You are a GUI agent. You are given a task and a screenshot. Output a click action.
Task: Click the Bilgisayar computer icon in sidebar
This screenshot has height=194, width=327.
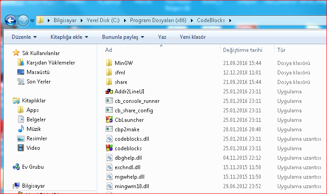pos(16,186)
